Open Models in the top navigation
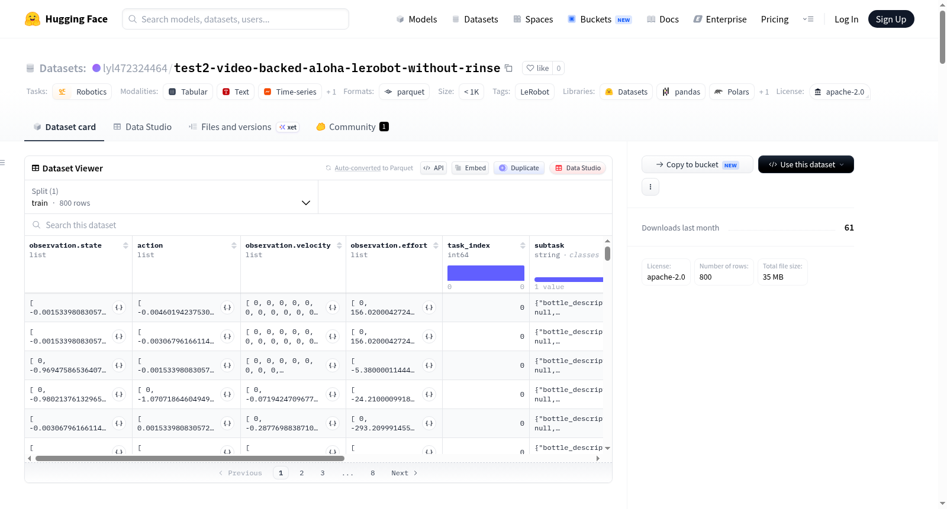 click(x=417, y=19)
